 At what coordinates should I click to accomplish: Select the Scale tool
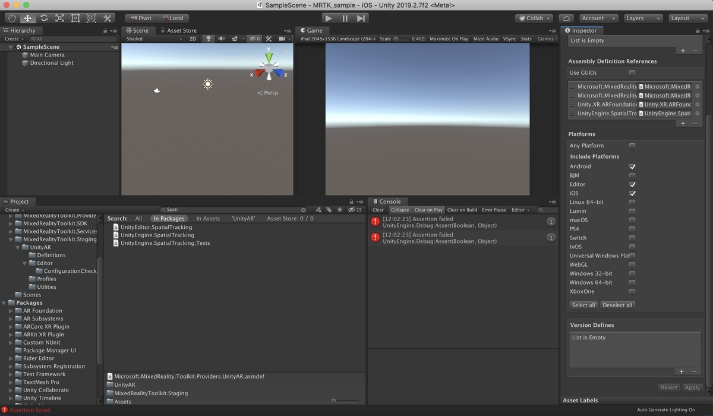60,18
